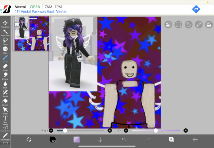Viewport: 214px width, 148px height.
Task: Open the Layers panel
Action: pyautogui.click(x=172, y=139)
